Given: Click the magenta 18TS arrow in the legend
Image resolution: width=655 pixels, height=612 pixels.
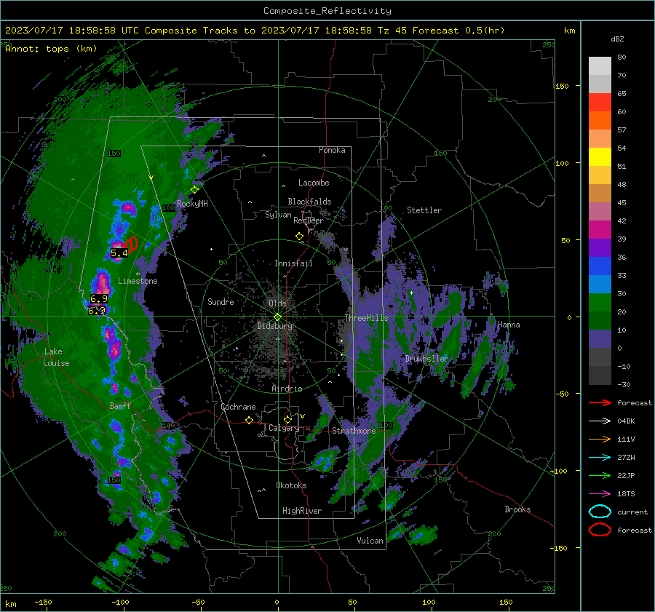Looking at the screenshot, I should pyautogui.click(x=600, y=494).
